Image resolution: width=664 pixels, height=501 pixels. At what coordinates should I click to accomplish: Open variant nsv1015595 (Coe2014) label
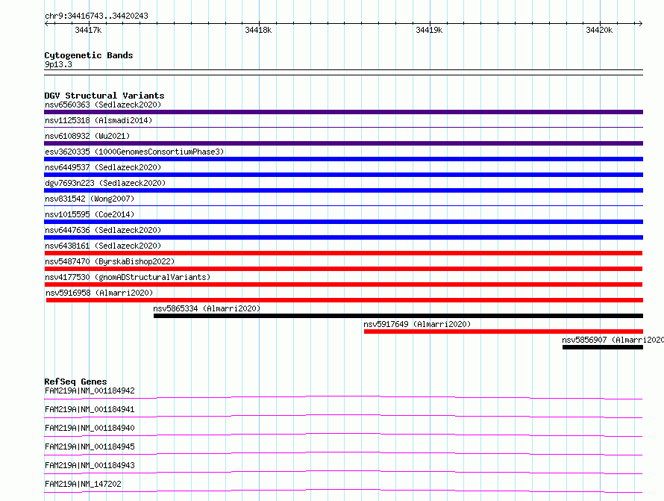(x=90, y=214)
